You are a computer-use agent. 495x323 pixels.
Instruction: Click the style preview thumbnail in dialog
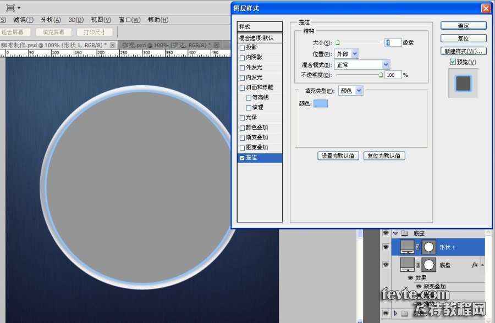(463, 83)
